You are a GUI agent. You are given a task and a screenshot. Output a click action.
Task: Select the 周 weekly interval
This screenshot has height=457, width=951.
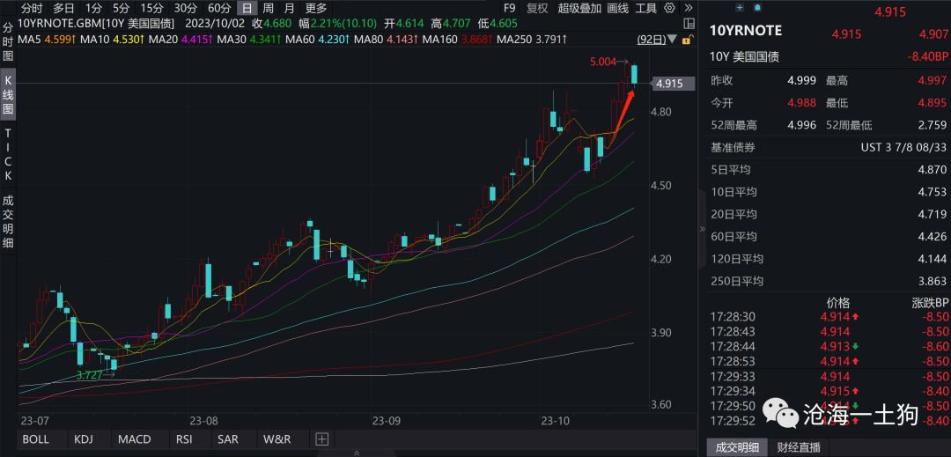pos(268,8)
